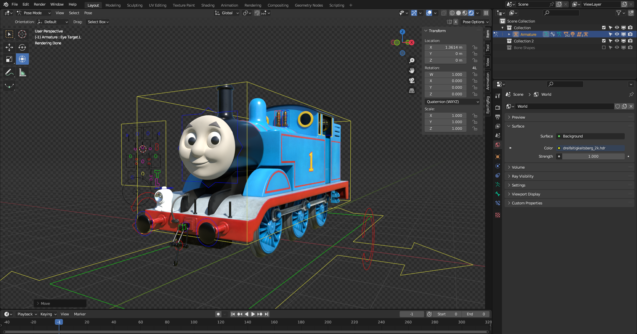Adjust world Strength value slider
This screenshot has width=637, height=334.
click(x=593, y=156)
